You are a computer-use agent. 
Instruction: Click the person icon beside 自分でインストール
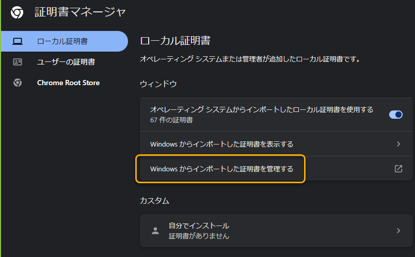click(155, 231)
